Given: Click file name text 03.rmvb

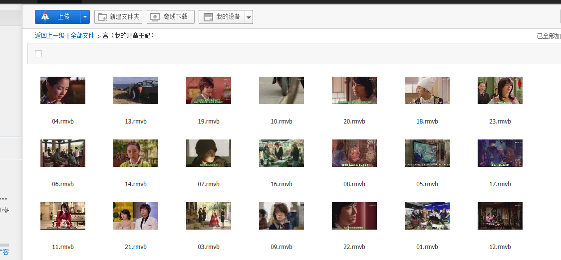Looking at the screenshot, I should [x=209, y=247].
